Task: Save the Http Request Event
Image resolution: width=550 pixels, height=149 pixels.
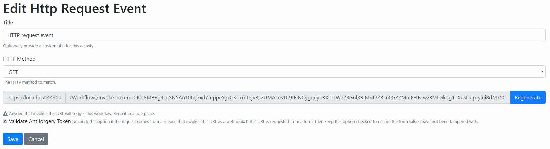Action: (x=13, y=139)
